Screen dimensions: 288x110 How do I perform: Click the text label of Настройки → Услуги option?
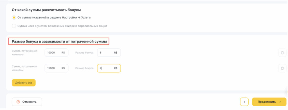tap(54, 18)
